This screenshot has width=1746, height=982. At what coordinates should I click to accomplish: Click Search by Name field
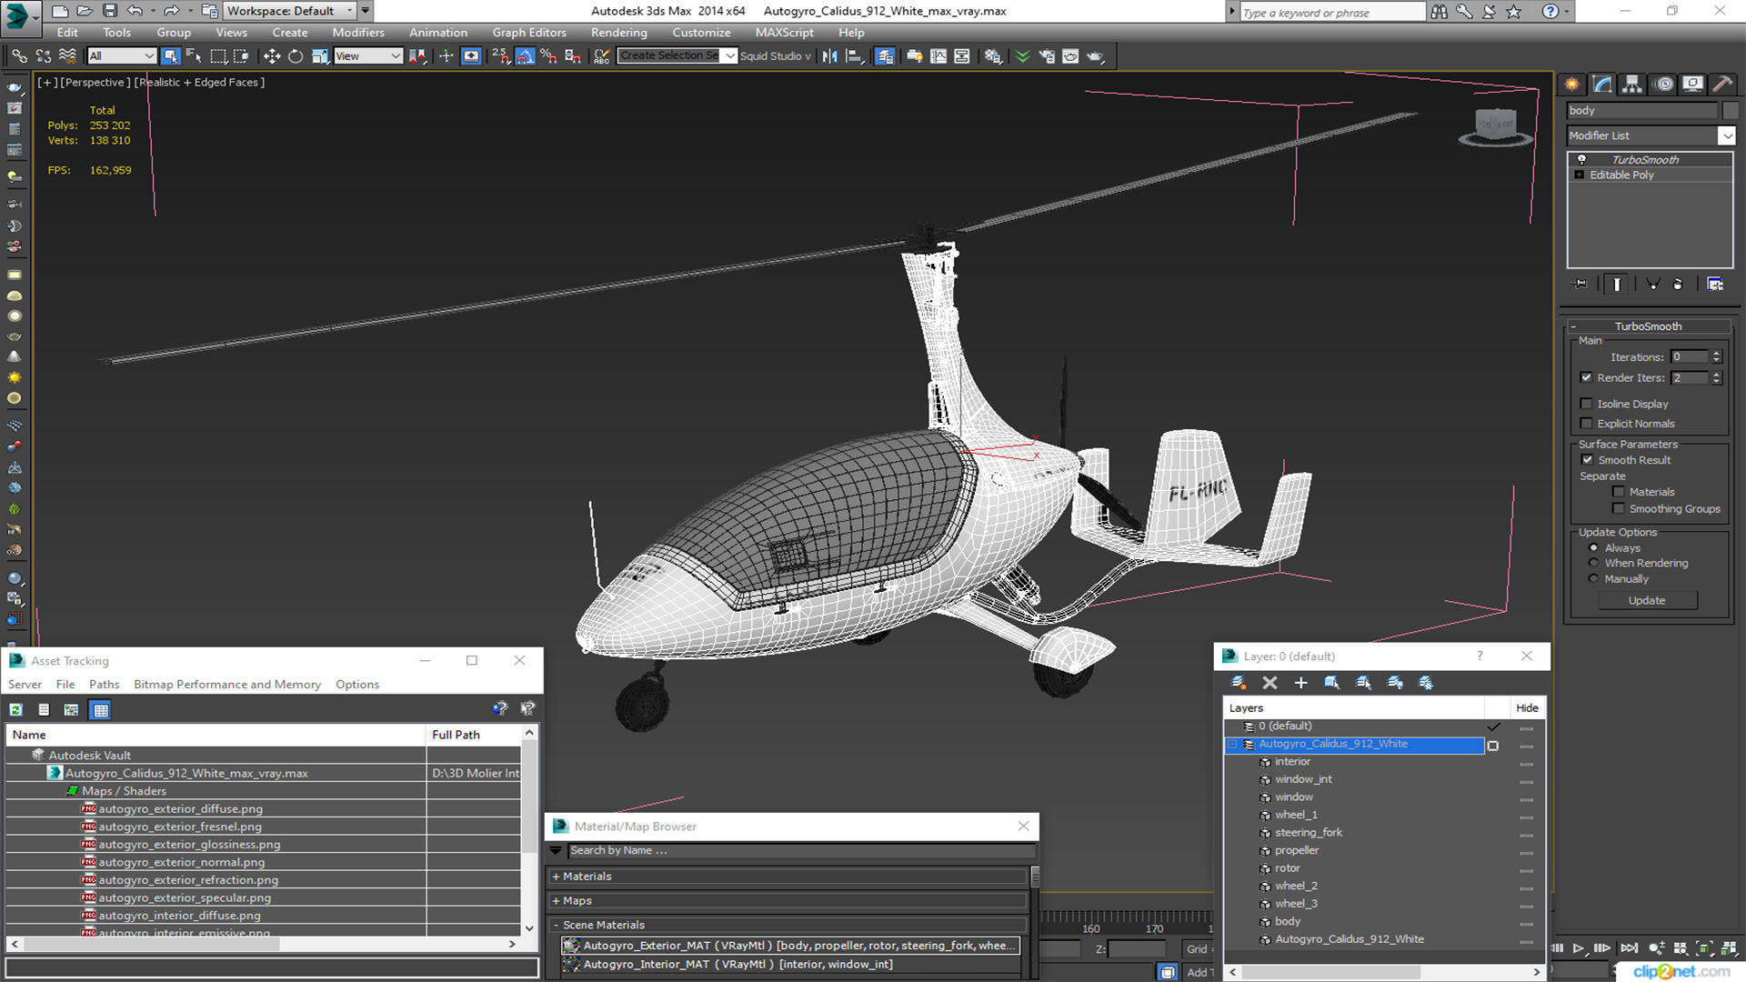pos(800,851)
